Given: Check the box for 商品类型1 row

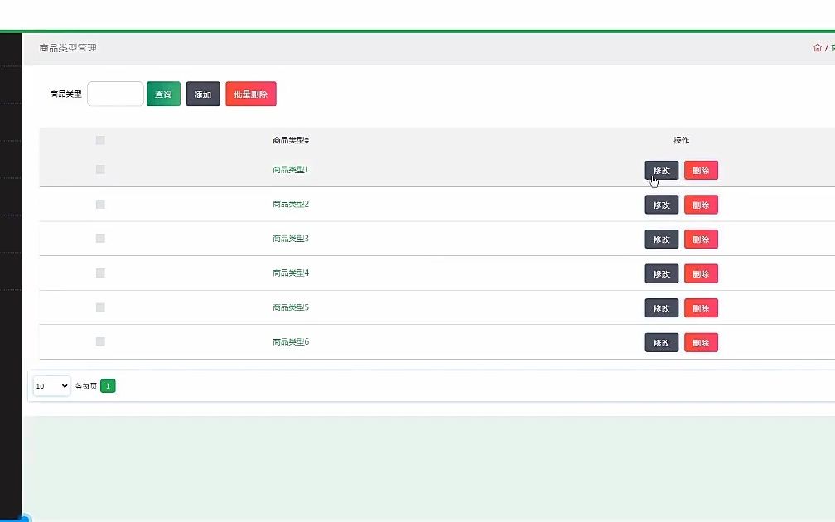Looking at the screenshot, I should (100, 169).
